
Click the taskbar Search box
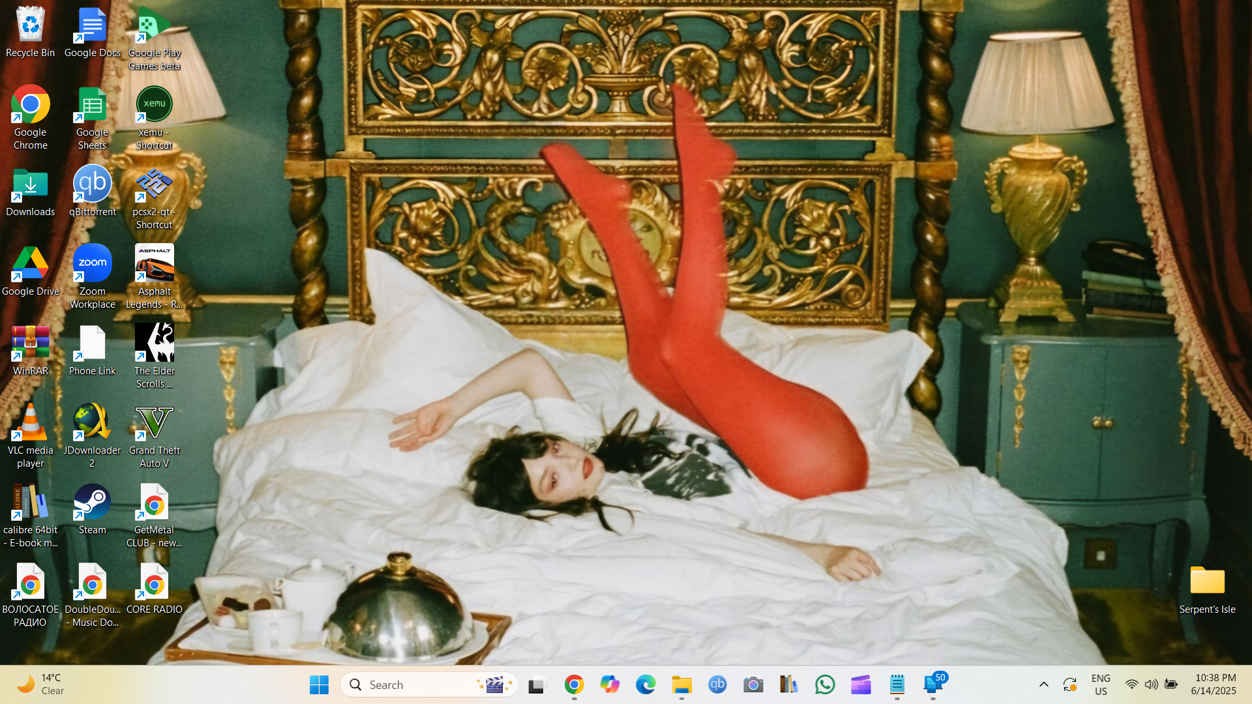pyautogui.click(x=429, y=685)
